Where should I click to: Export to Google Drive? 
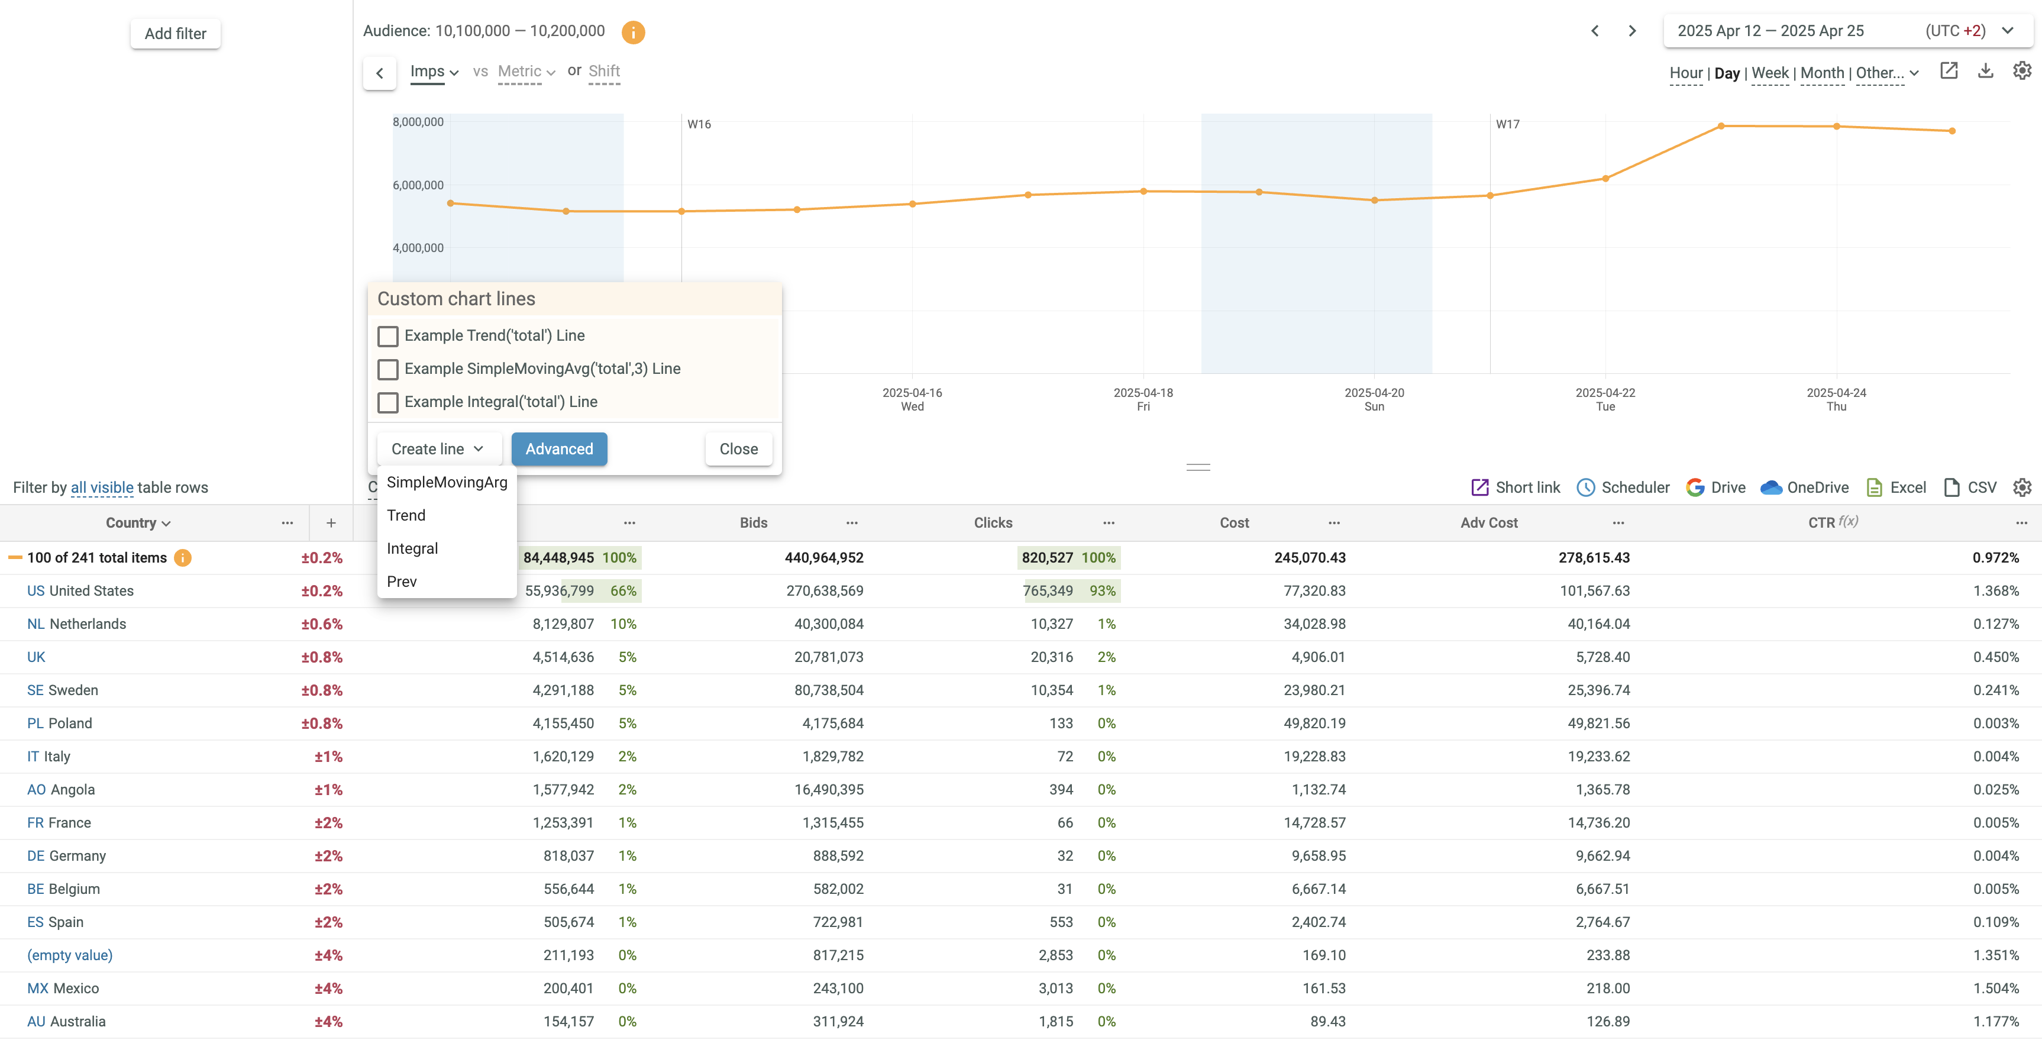point(1715,487)
